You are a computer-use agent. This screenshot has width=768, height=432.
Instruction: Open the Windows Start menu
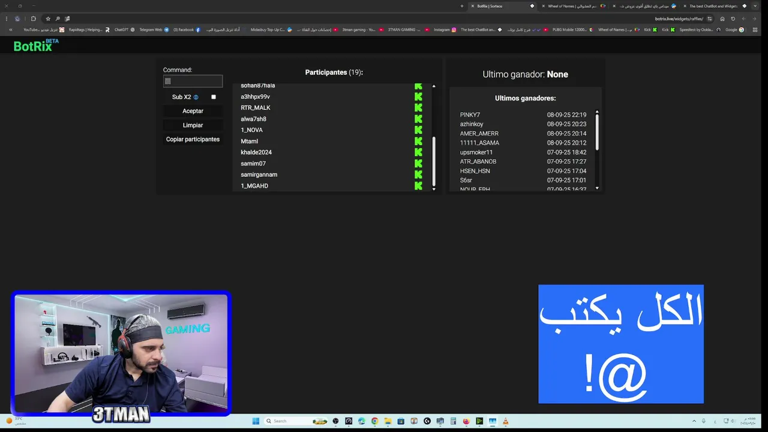[256, 421]
